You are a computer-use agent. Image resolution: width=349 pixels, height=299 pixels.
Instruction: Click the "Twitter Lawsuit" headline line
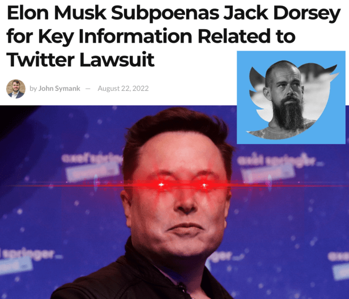pyautogui.click(x=80, y=59)
